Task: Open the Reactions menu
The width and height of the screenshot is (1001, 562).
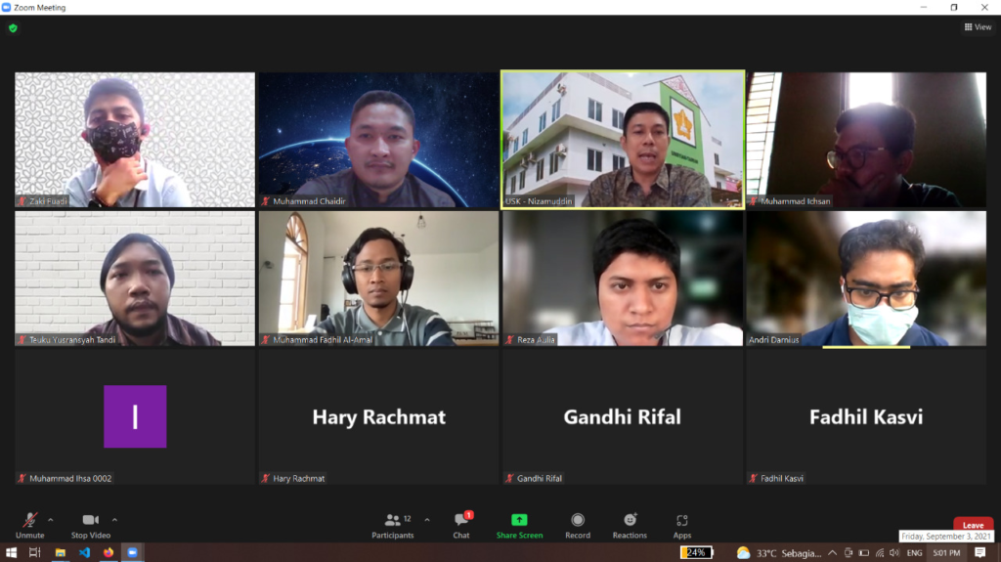Action: (x=630, y=521)
